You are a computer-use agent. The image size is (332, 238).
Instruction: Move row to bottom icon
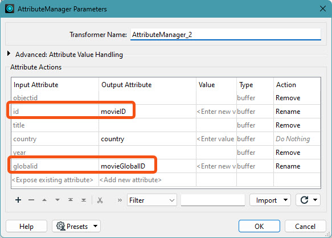[84, 200]
